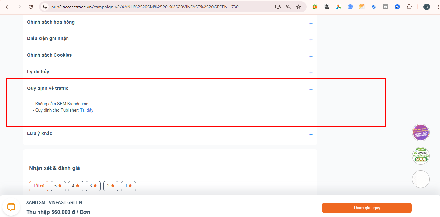The image size is (440, 217).
Task: Collapse the Quy định về traffic section
Action: point(311,89)
